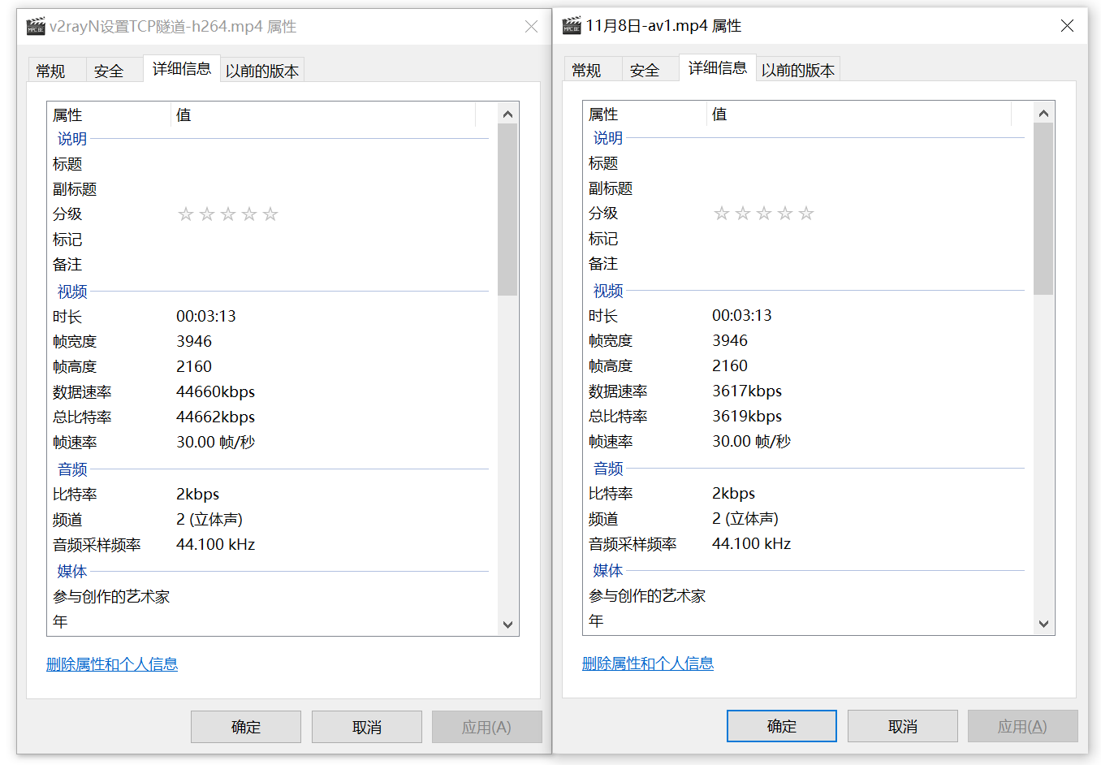The image size is (1101, 765).
Task: Click 删除属性和个人信息 link in the left dialog
Action: [112, 664]
